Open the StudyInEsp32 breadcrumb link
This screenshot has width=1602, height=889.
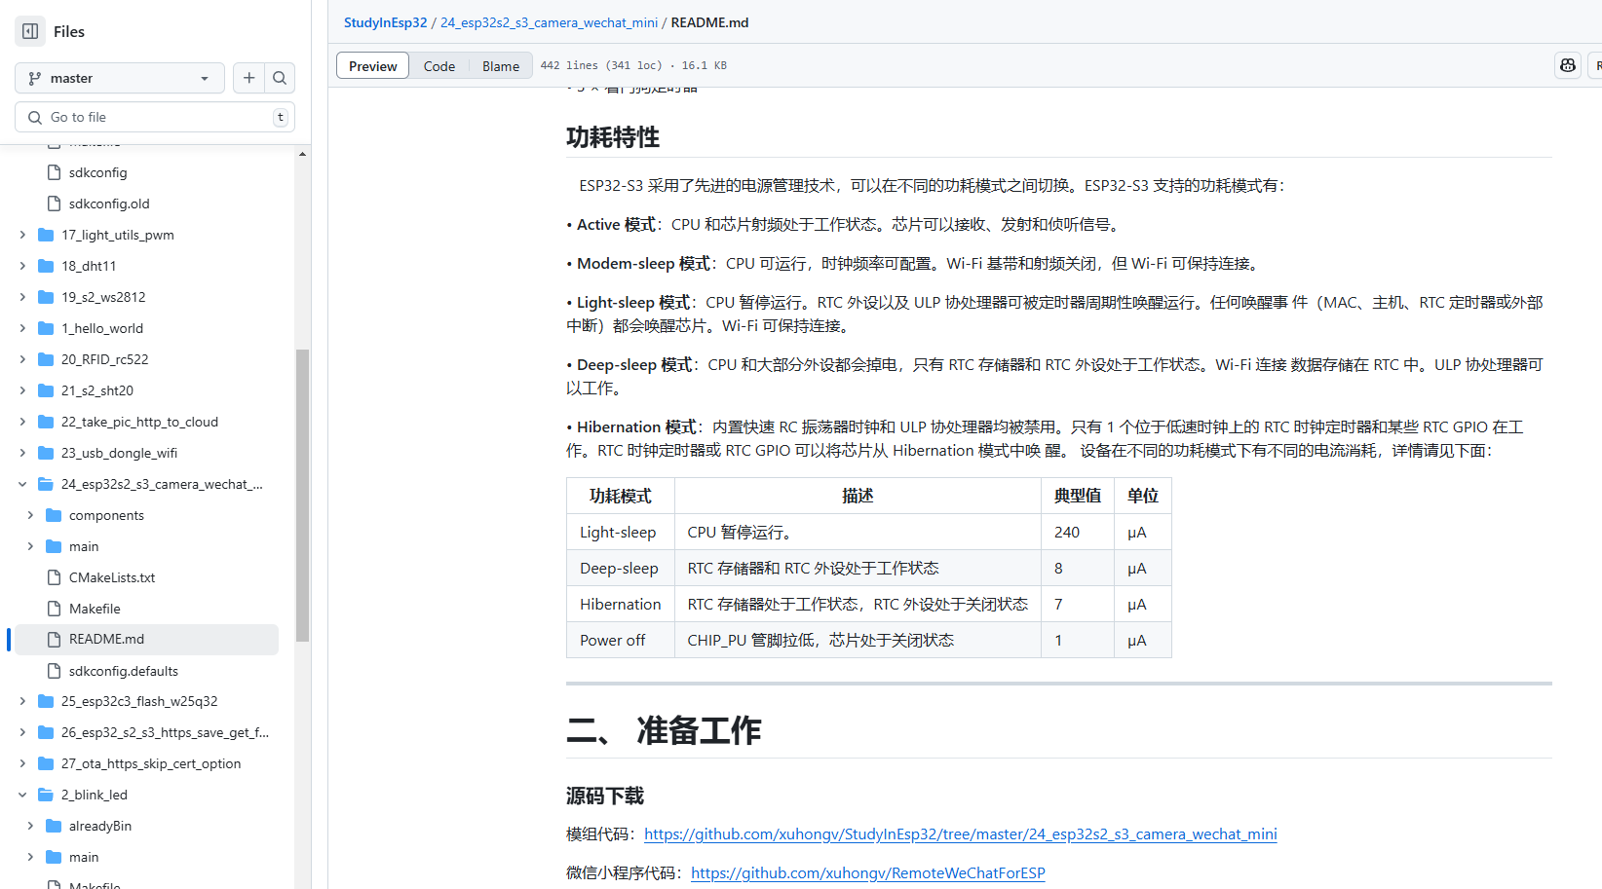click(385, 22)
